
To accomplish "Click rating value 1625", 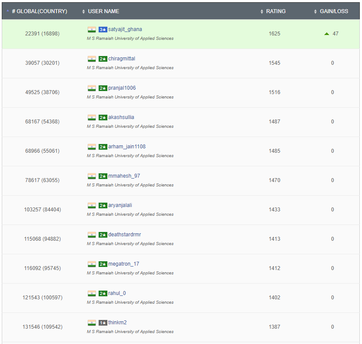I will 274,34.
